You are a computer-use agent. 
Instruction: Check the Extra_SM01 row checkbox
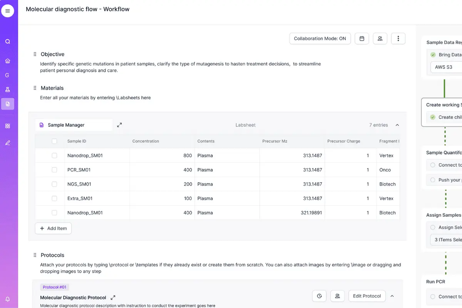pos(54,198)
